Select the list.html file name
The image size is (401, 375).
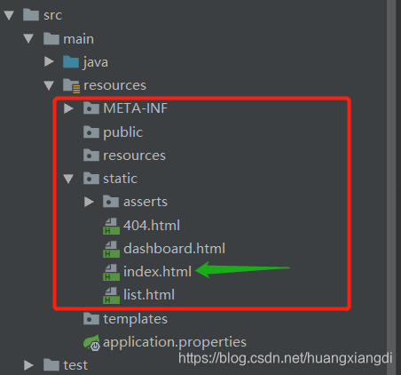(x=149, y=295)
